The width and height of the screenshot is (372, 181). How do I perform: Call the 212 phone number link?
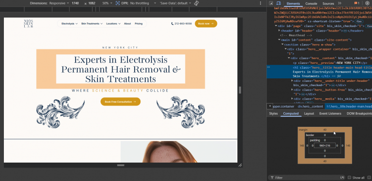click(183, 24)
